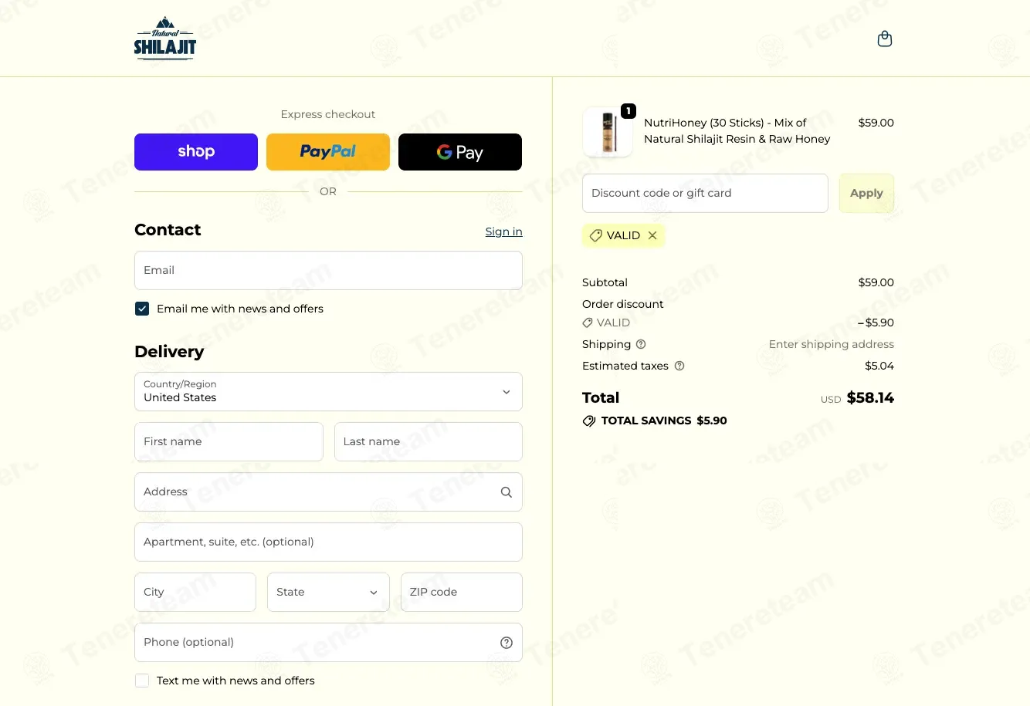The width and height of the screenshot is (1030, 706).
Task: Click the estimated taxes value $5.04
Action: 879,366
